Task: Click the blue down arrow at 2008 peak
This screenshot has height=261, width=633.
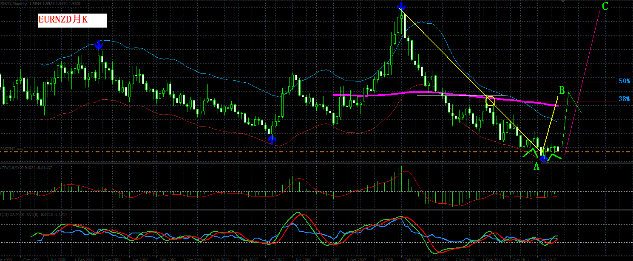Action: (x=401, y=6)
